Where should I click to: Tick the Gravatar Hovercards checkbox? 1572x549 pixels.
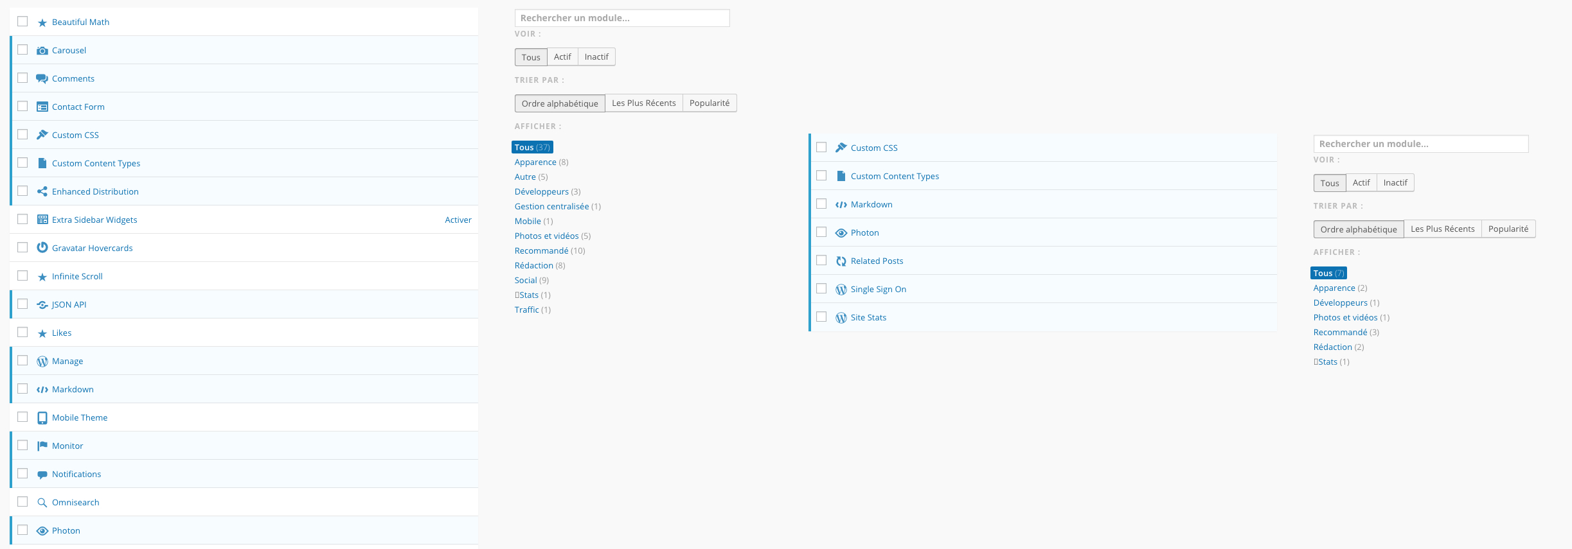[22, 247]
